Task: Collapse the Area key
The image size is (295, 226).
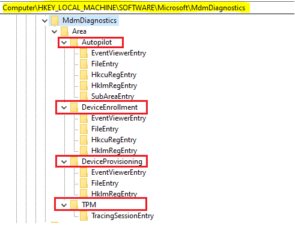Action: 55,31
